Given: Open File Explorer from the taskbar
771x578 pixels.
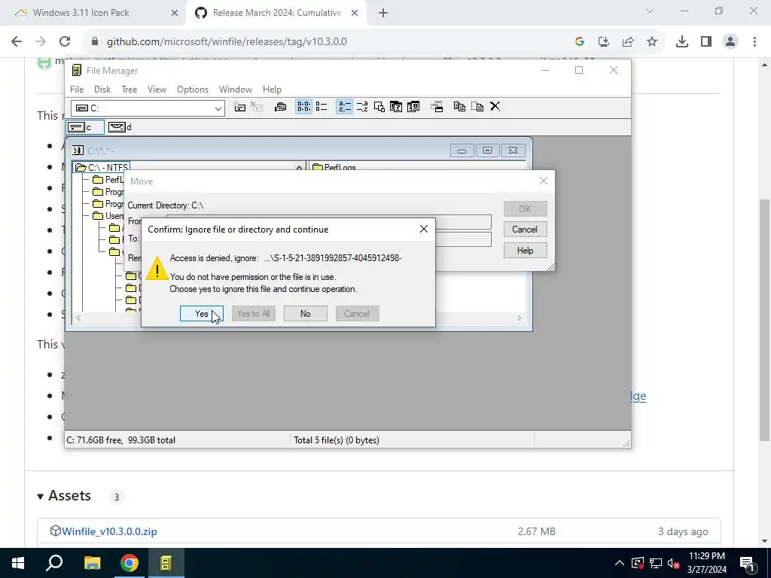Looking at the screenshot, I should point(92,563).
